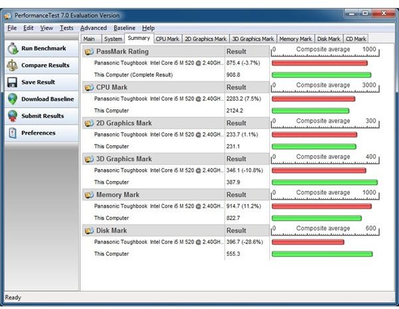Click the Preferences document icon
This screenshot has height=309, width=399.
(x=13, y=133)
